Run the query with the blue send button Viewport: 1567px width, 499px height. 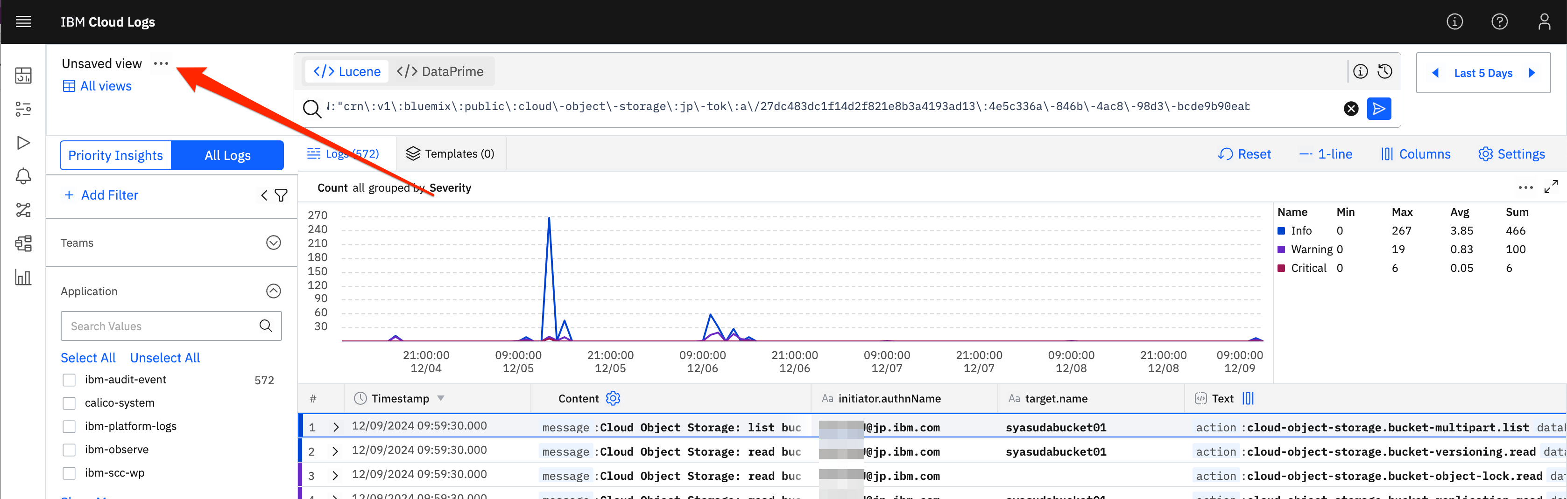click(1379, 109)
